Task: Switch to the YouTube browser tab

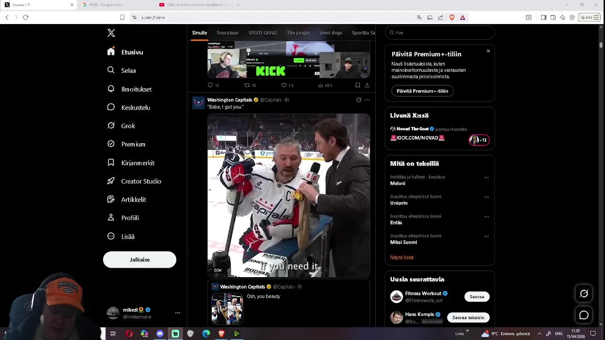Action: click(194, 5)
